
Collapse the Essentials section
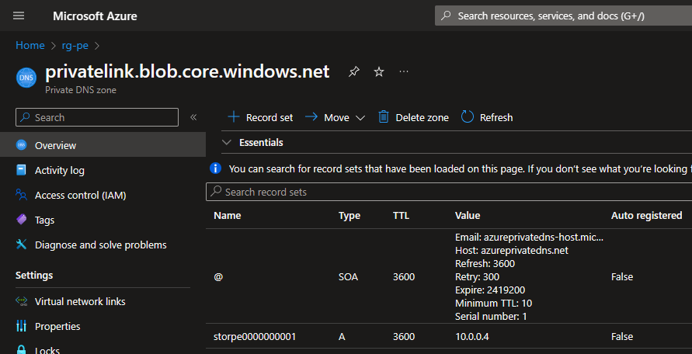[x=227, y=143]
